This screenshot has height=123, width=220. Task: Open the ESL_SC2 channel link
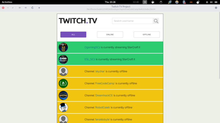pos(90,59)
